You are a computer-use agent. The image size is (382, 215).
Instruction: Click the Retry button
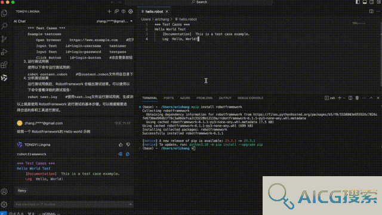point(22,191)
